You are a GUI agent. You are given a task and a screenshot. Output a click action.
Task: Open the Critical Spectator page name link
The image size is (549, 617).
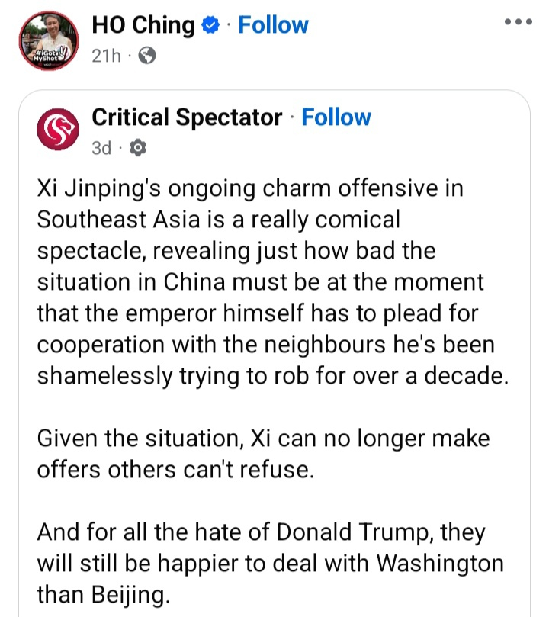click(x=186, y=117)
